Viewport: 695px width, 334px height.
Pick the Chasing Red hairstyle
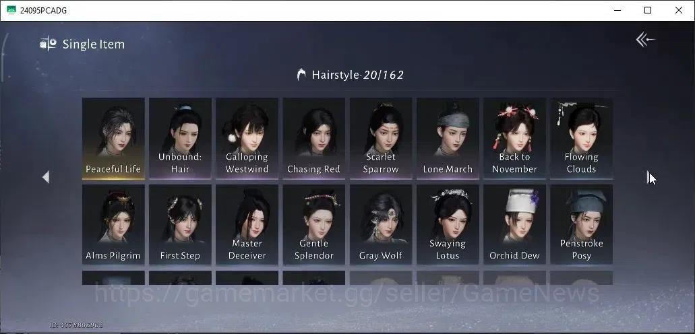314,139
